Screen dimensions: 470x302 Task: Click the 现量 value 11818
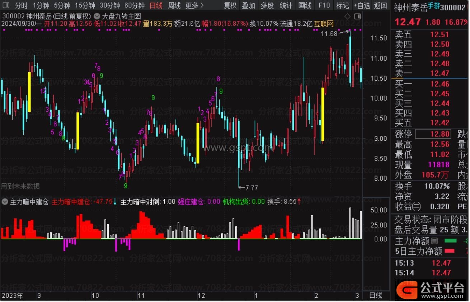[439, 165]
